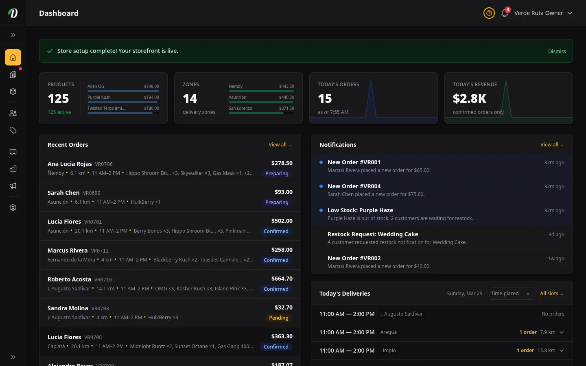This screenshot has height=366, width=586.
Task: Open the Time placed sort dropdown
Action: [x=510, y=294]
